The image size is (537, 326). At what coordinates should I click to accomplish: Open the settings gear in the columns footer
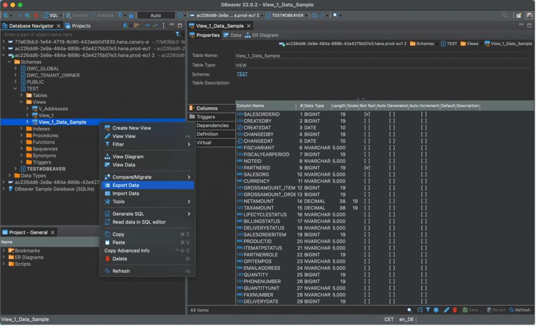point(436,310)
